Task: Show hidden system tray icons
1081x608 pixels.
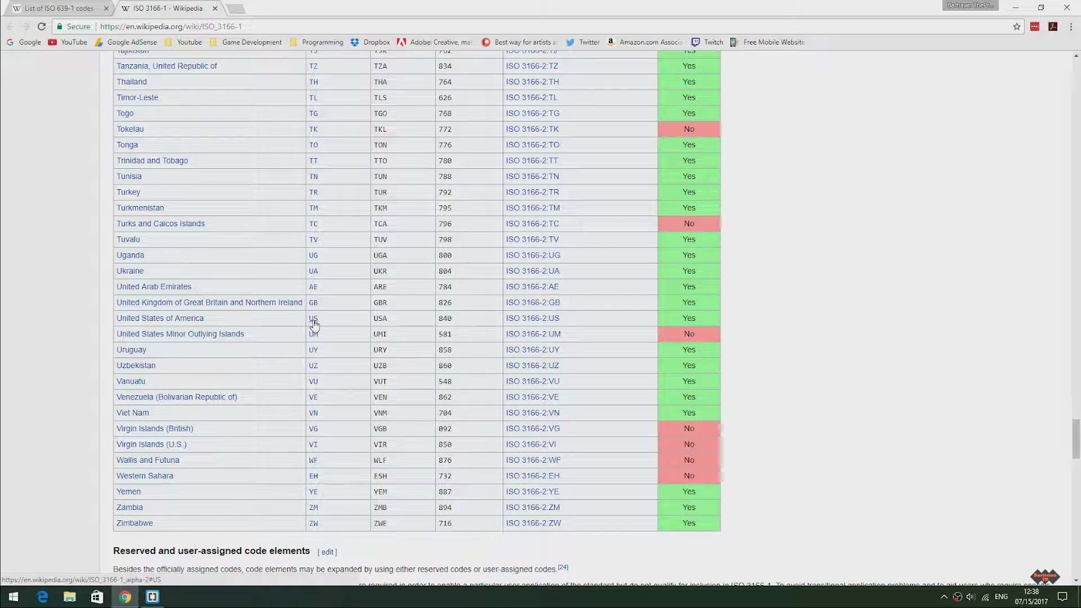Action: (944, 597)
